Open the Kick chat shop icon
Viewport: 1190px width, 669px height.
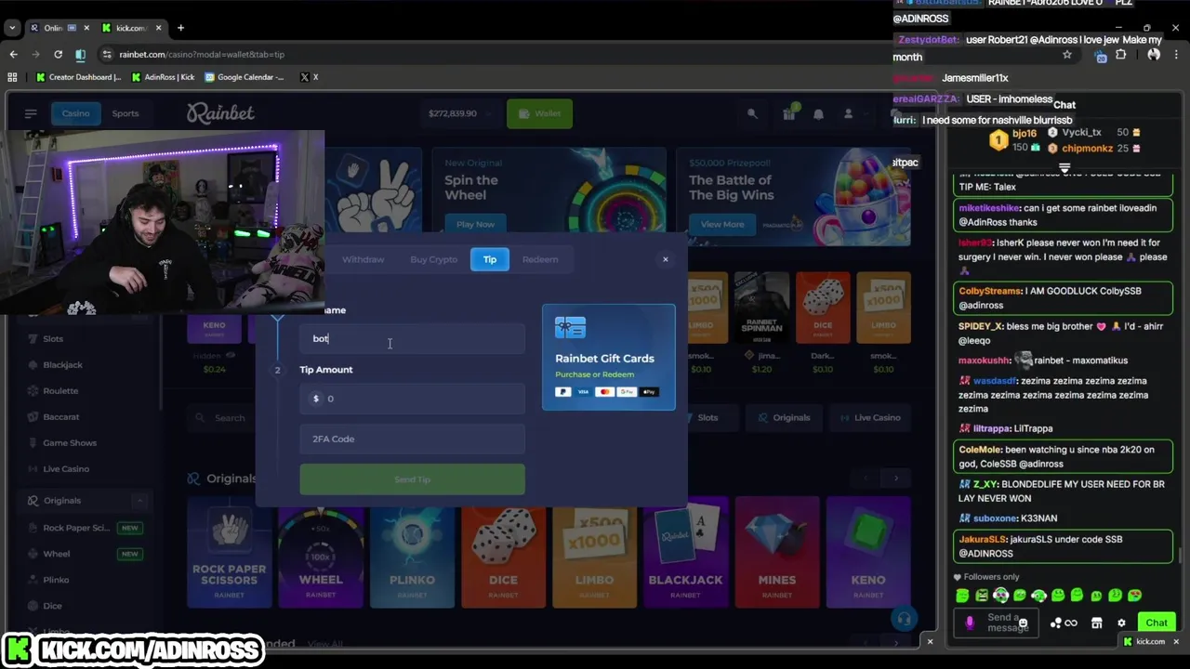tap(1096, 623)
